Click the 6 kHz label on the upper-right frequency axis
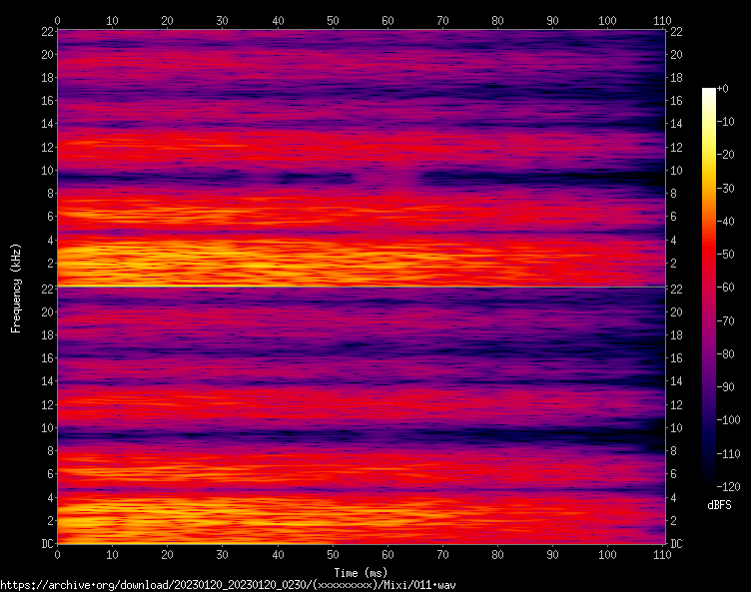 [676, 217]
